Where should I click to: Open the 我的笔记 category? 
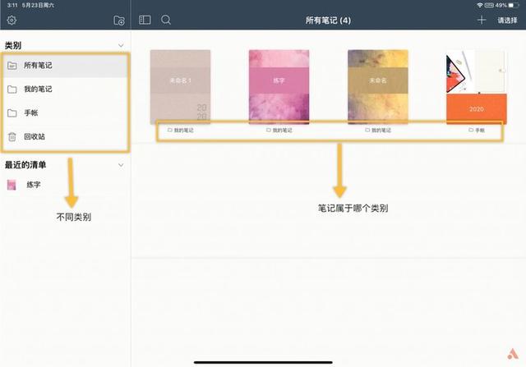[x=65, y=89]
